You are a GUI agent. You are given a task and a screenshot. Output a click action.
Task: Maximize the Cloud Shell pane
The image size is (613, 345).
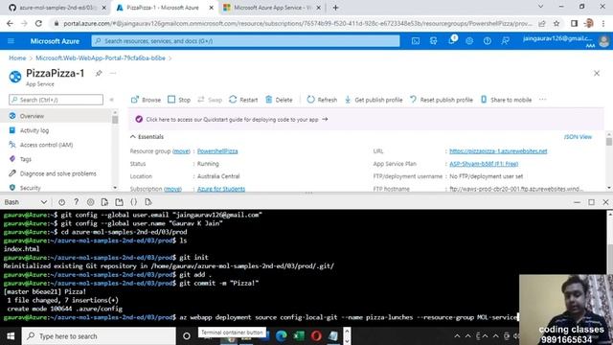point(591,202)
